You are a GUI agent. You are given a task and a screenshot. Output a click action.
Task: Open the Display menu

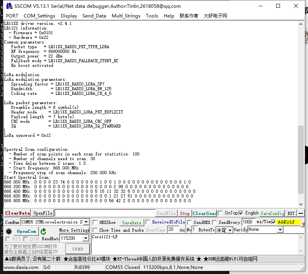[x=69, y=16]
